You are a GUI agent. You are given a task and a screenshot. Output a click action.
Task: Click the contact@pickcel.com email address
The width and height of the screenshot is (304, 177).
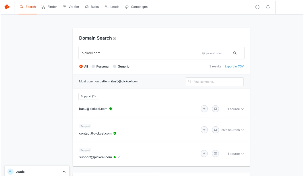[x=95, y=133]
